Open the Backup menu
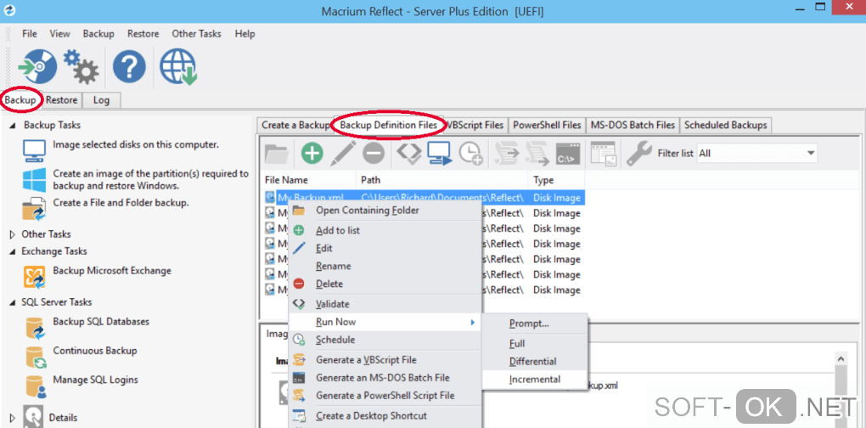This screenshot has width=866, height=428. coord(98,34)
